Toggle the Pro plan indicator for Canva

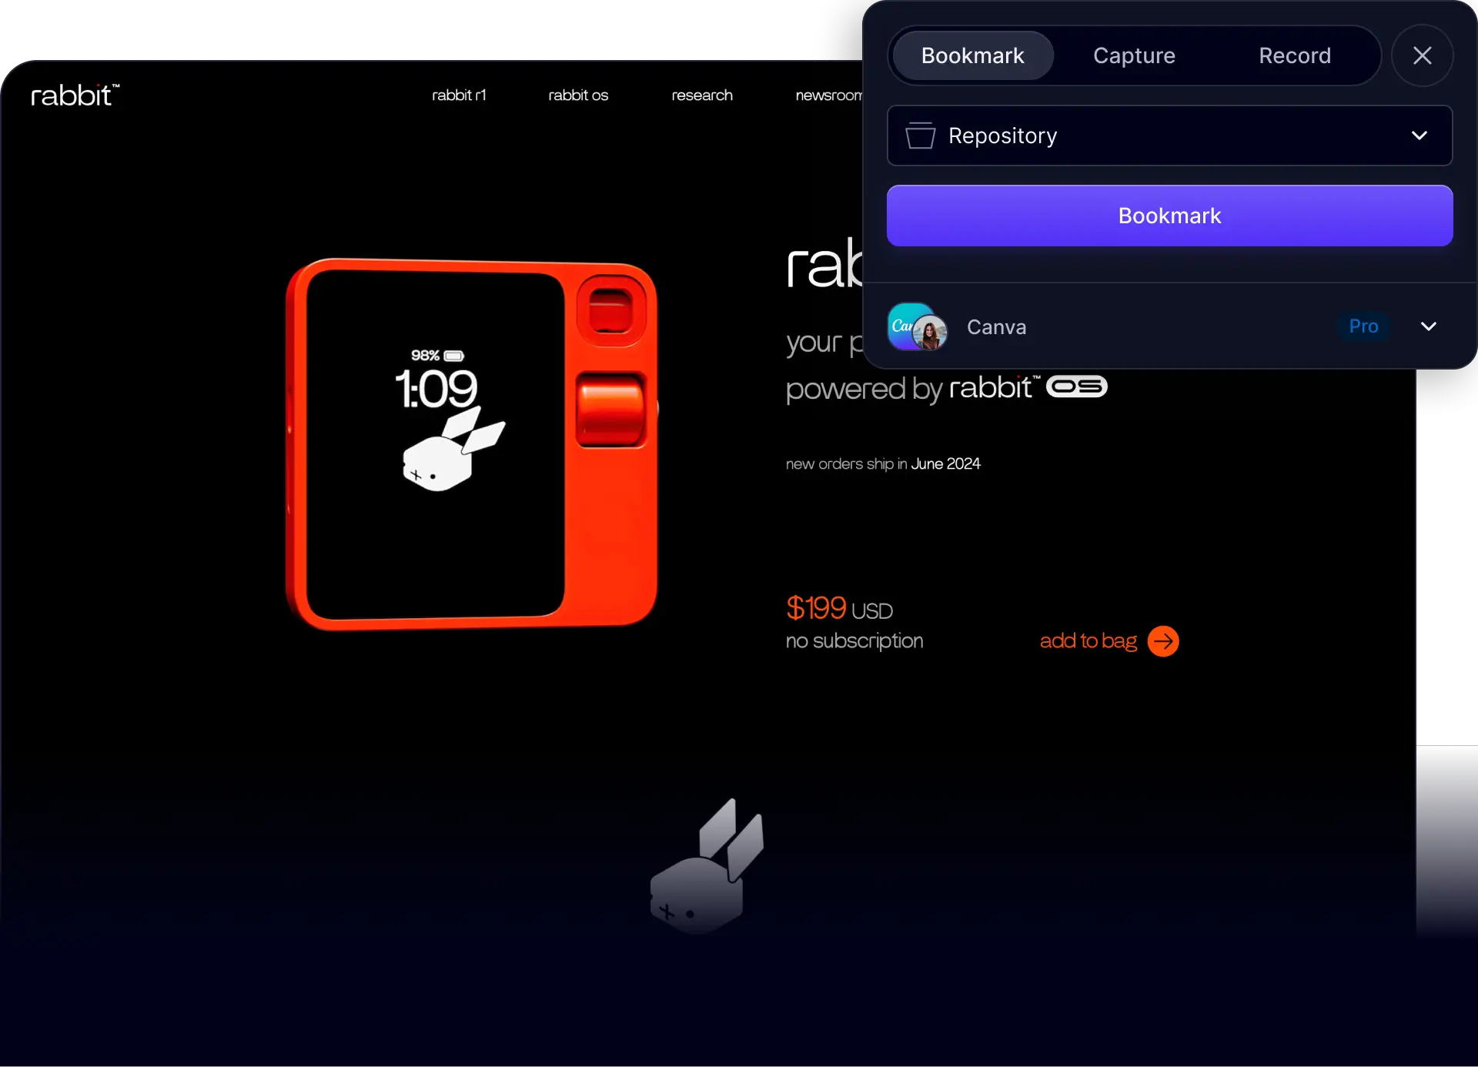(x=1364, y=326)
